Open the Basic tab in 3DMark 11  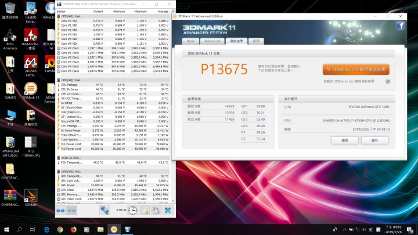coord(190,41)
